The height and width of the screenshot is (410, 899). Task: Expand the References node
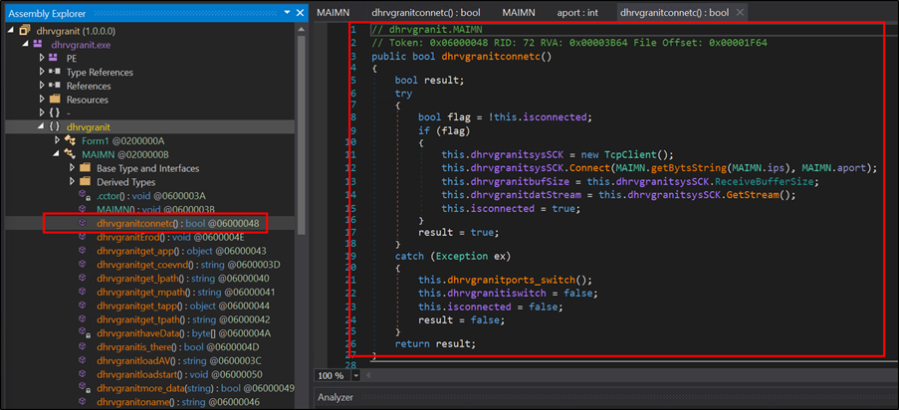(x=41, y=86)
